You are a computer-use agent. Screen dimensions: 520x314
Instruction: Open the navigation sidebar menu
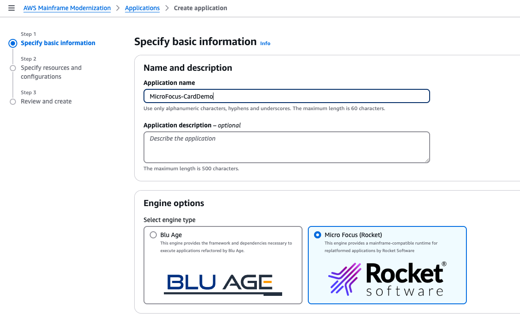coord(12,8)
